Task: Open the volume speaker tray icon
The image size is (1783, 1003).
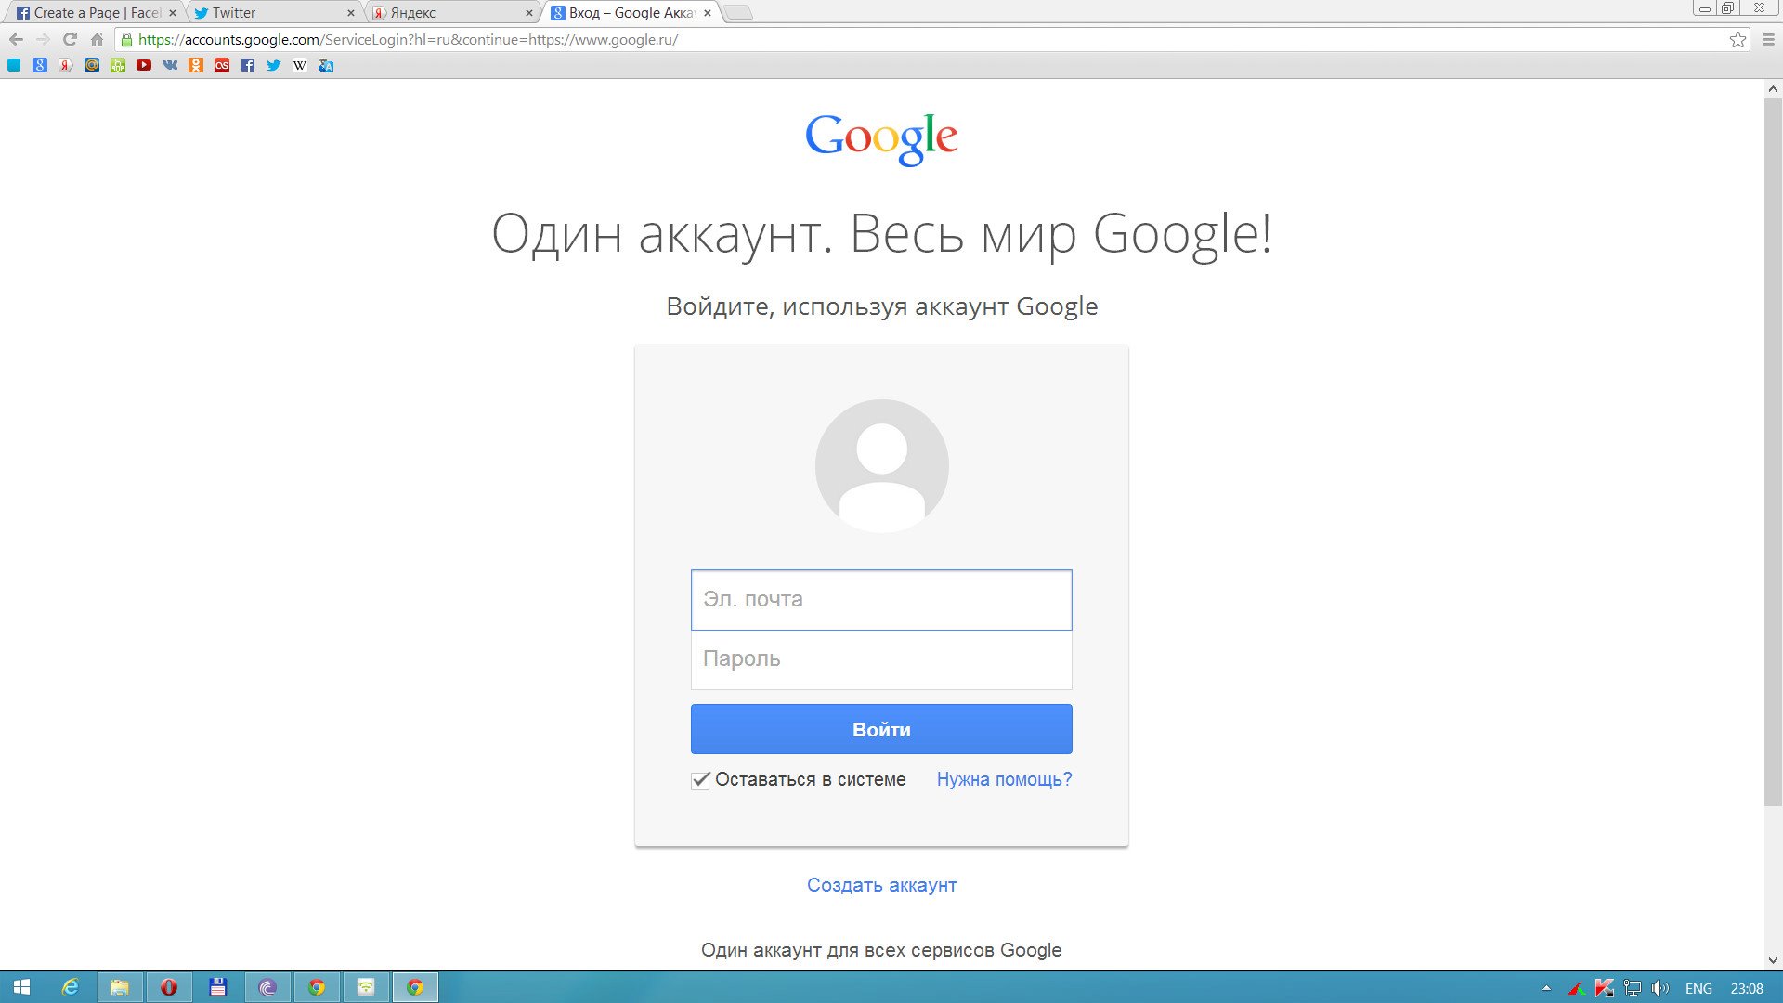Action: 1660,988
